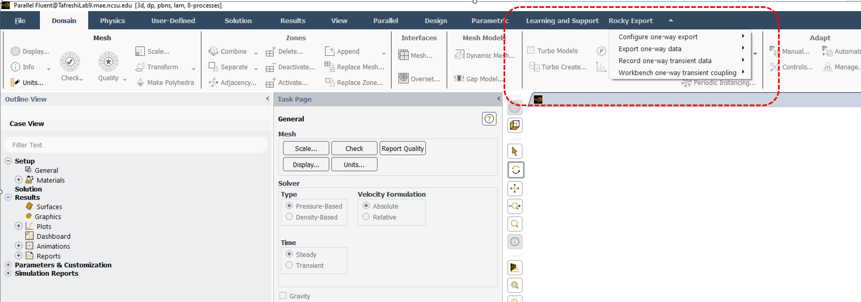The height and width of the screenshot is (302, 861).
Task: Open the Deactivate zones dialog
Action: (x=290, y=67)
